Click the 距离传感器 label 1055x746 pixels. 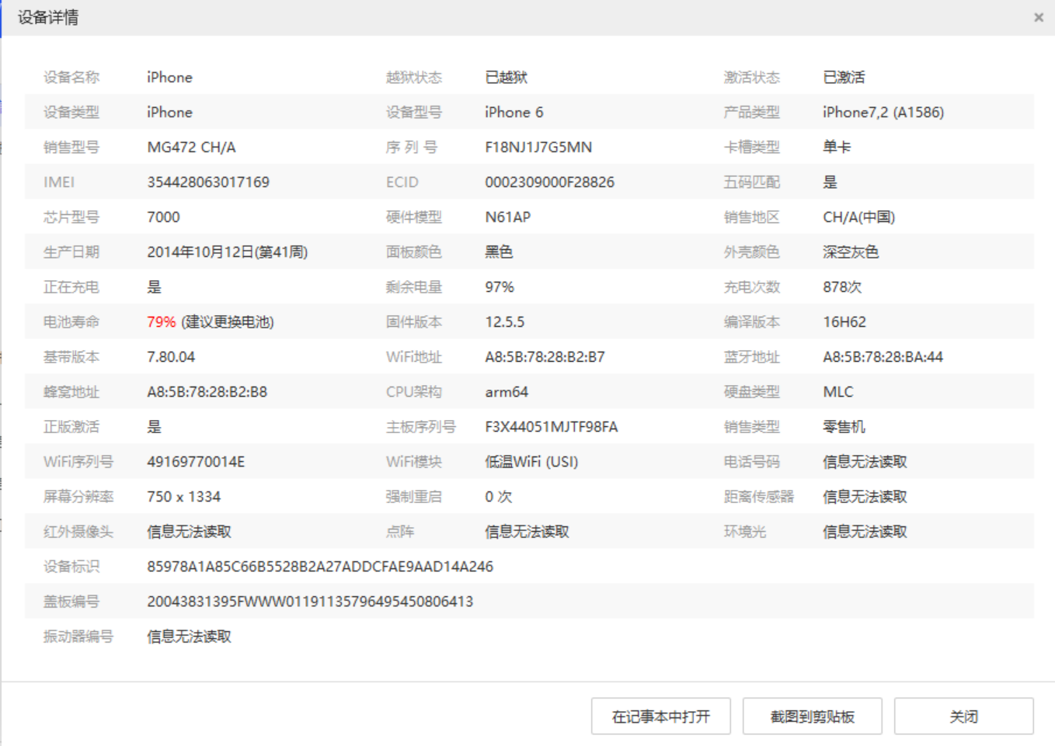[x=759, y=497]
